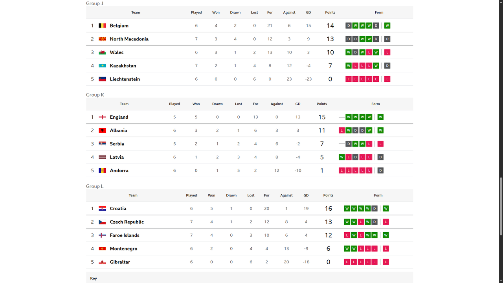The image size is (503, 283).
Task: Click the Gibraltar team name
Action: click(x=120, y=262)
